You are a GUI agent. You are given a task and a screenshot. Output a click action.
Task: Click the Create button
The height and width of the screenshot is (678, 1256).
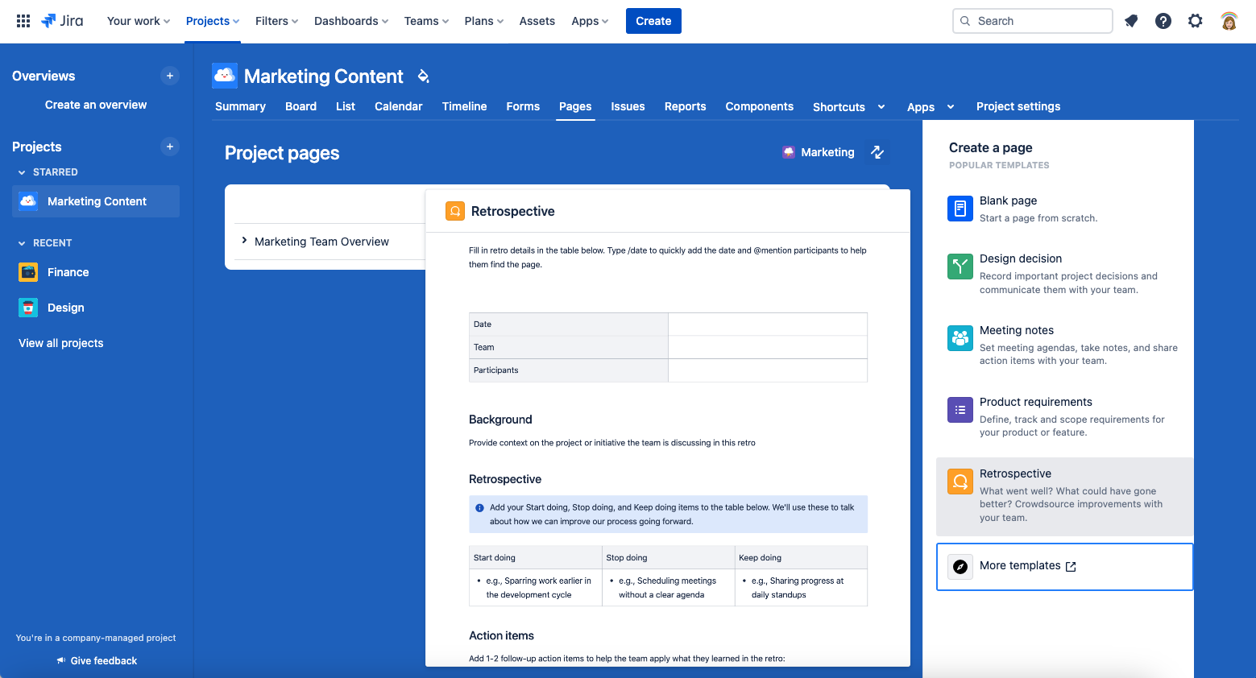653,21
